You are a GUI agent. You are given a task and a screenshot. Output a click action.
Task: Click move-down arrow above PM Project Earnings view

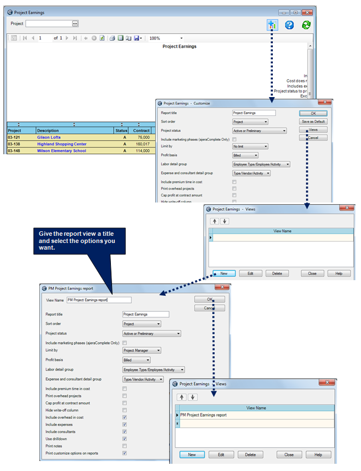[192, 397]
